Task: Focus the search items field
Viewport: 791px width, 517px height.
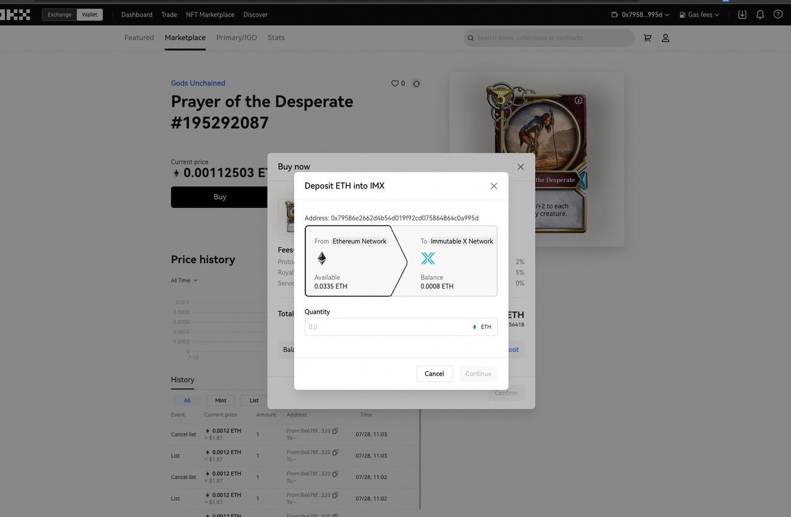Action: pos(549,38)
